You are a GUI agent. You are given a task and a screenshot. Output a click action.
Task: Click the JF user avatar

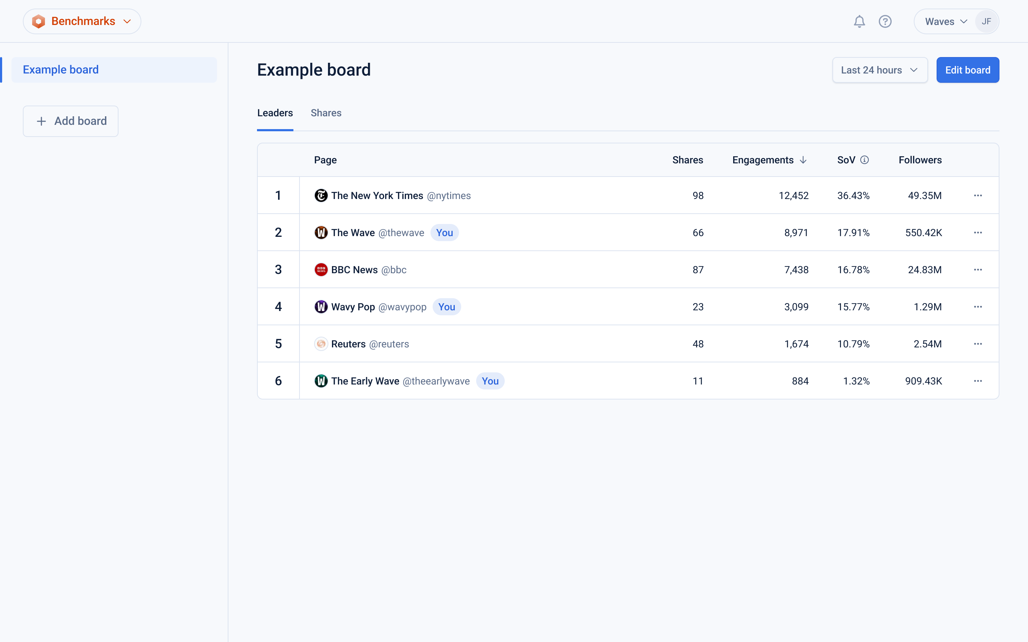pyautogui.click(x=986, y=21)
